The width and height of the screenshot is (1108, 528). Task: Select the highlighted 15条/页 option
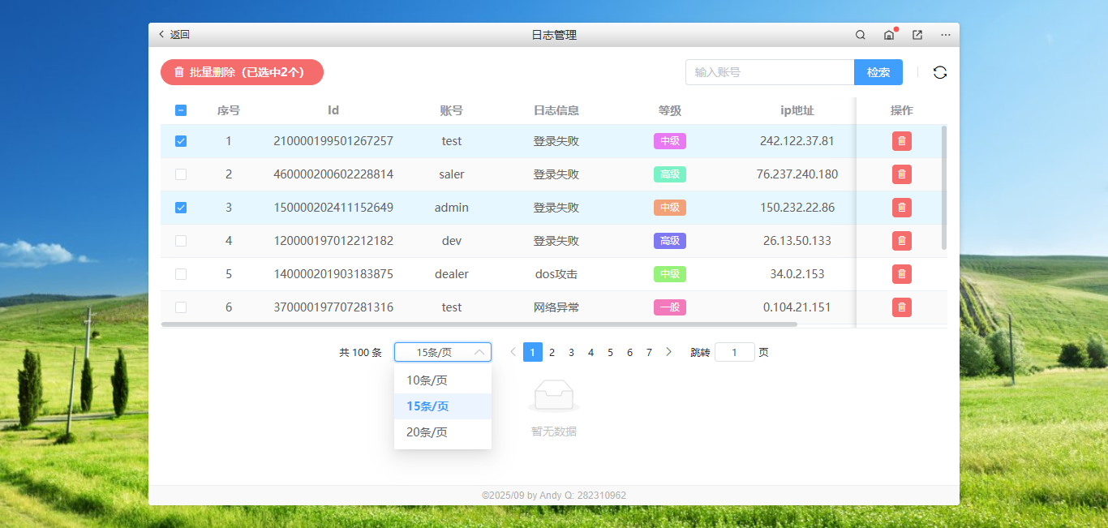coord(425,406)
